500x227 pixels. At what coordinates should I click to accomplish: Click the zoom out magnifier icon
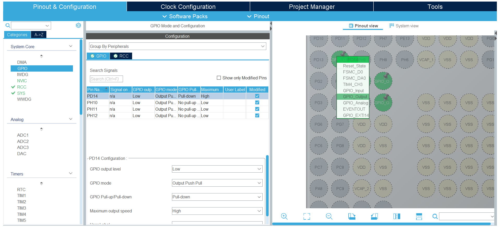click(329, 216)
